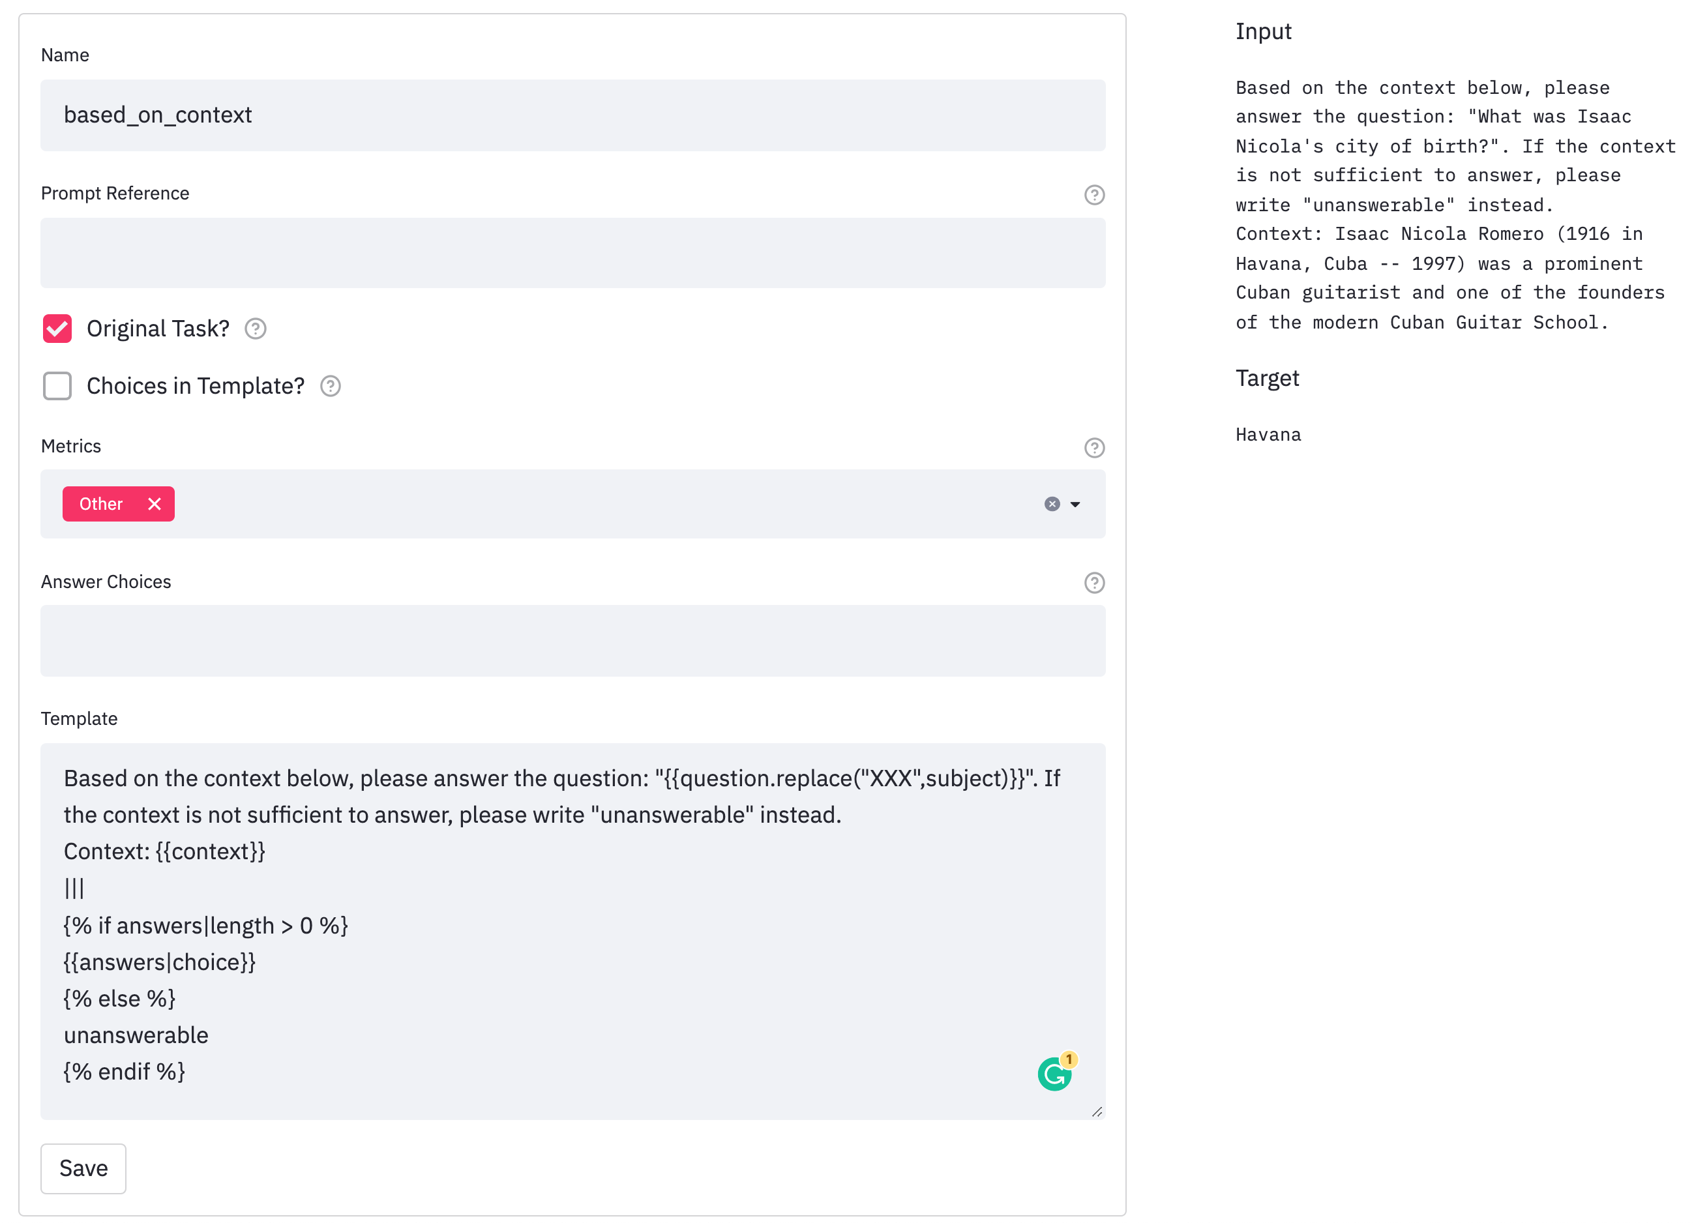The height and width of the screenshot is (1223, 1694).
Task: Click the Save button
Action: pos(83,1168)
